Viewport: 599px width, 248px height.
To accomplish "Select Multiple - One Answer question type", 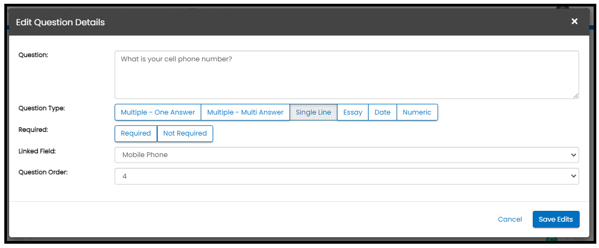I will (x=158, y=112).
